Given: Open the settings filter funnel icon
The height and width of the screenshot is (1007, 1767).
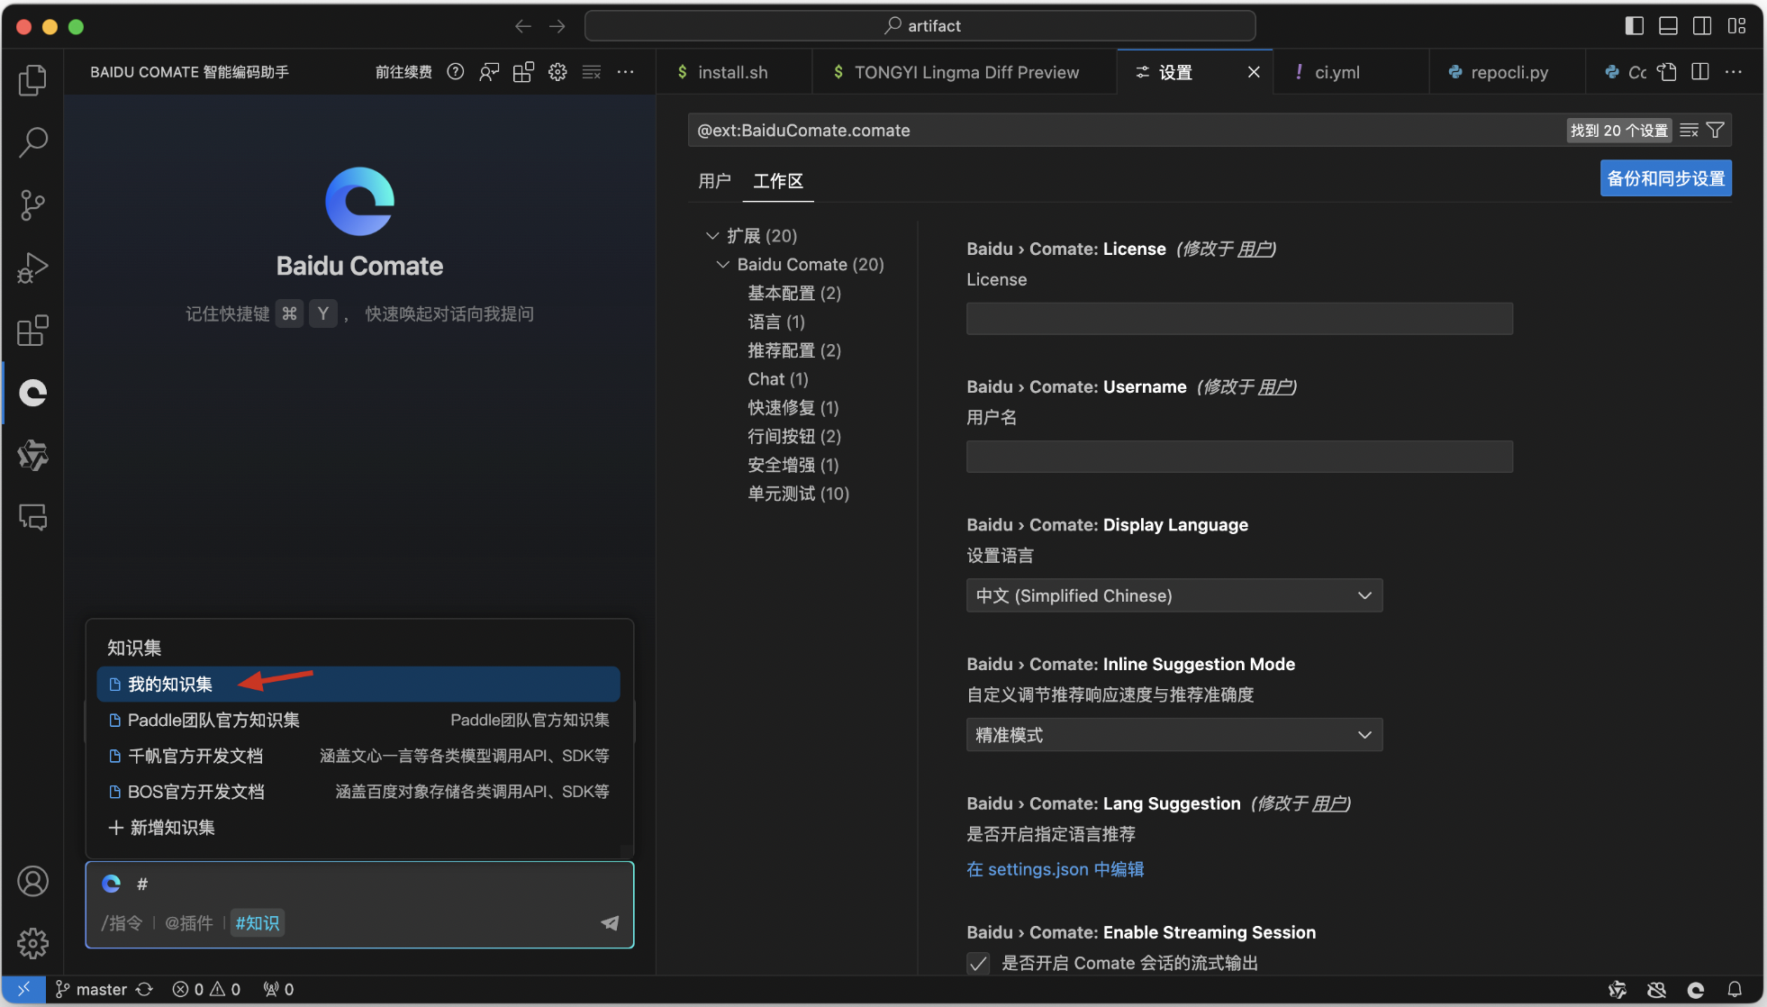Looking at the screenshot, I should [x=1716, y=131].
